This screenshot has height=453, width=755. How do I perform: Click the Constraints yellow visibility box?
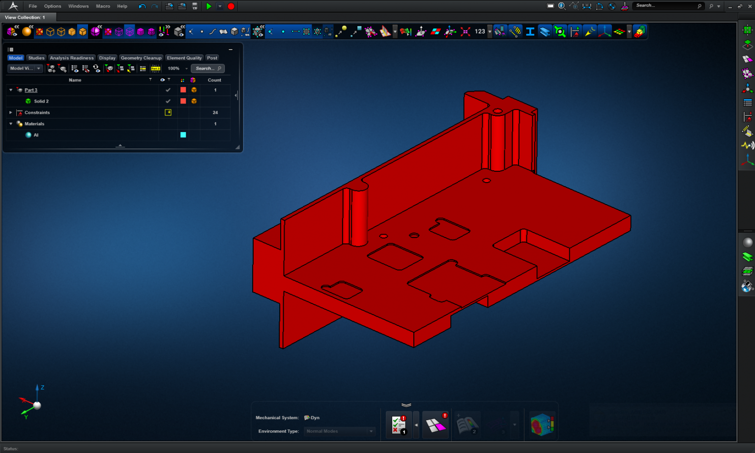tap(168, 112)
